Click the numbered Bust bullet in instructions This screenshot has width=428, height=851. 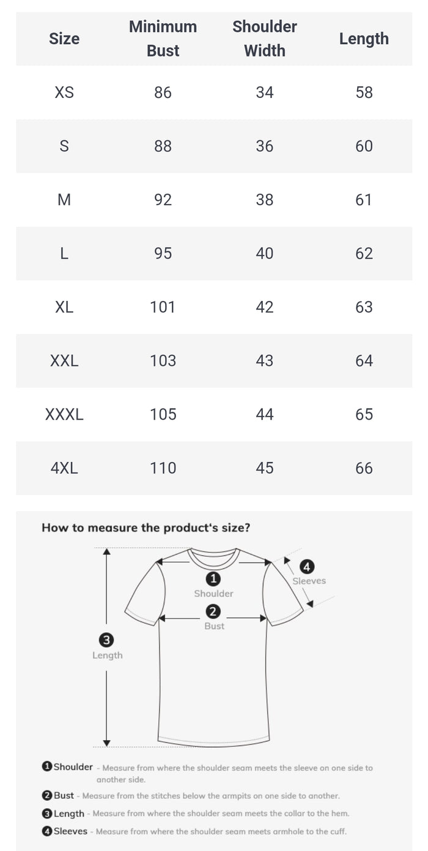click(x=47, y=795)
